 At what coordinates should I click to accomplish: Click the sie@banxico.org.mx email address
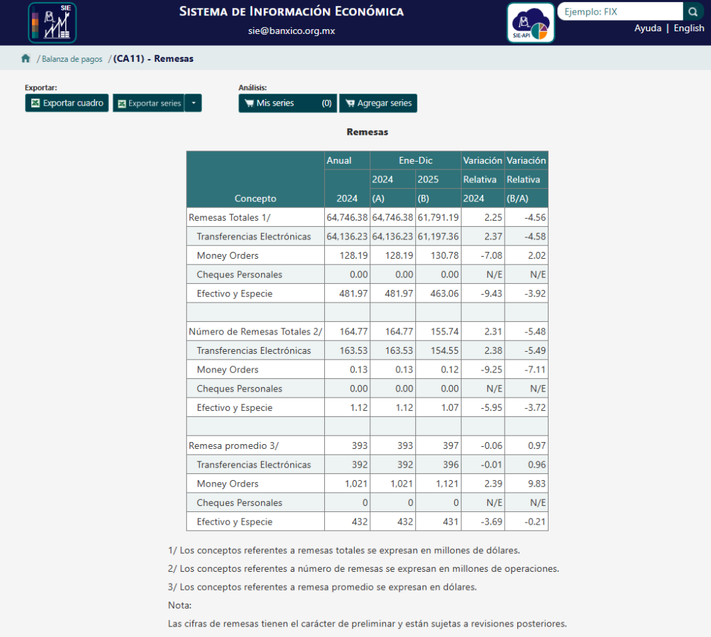[x=291, y=31]
